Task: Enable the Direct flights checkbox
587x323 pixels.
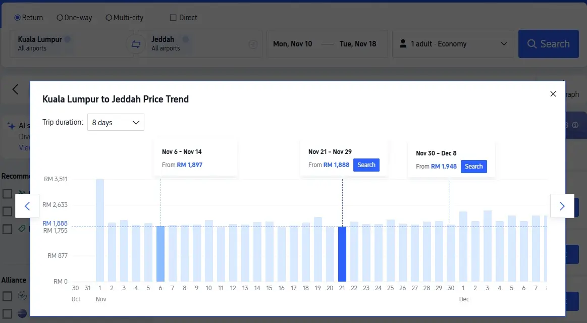Action: 174,18
